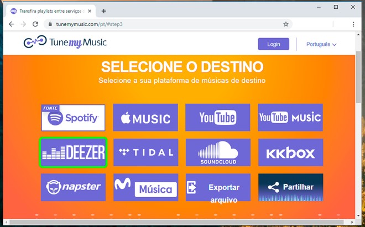Select the SoundCloud platform tile
Viewport: 365px width, 227px height.
218,152
